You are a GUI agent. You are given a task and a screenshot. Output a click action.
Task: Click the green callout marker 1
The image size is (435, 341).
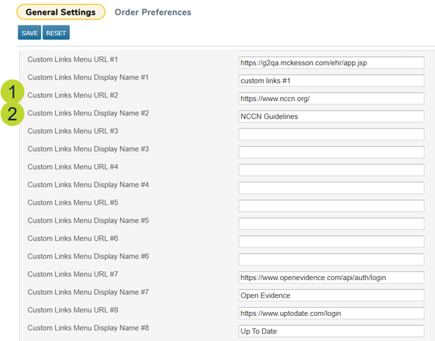[12, 92]
